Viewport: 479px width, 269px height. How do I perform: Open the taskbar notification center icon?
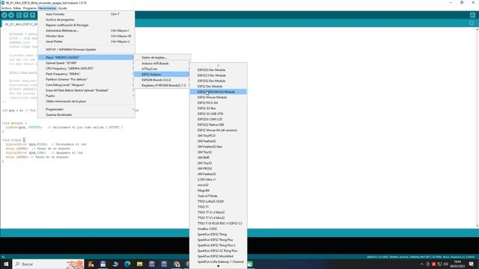(x=471, y=264)
